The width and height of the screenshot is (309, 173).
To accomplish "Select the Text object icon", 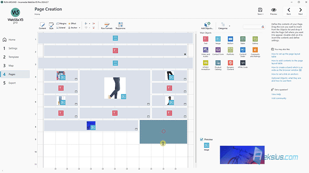I will [x=206, y=39].
